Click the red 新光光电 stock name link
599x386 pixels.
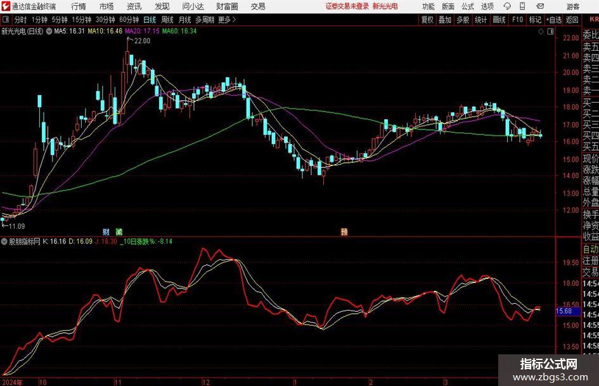click(x=385, y=6)
